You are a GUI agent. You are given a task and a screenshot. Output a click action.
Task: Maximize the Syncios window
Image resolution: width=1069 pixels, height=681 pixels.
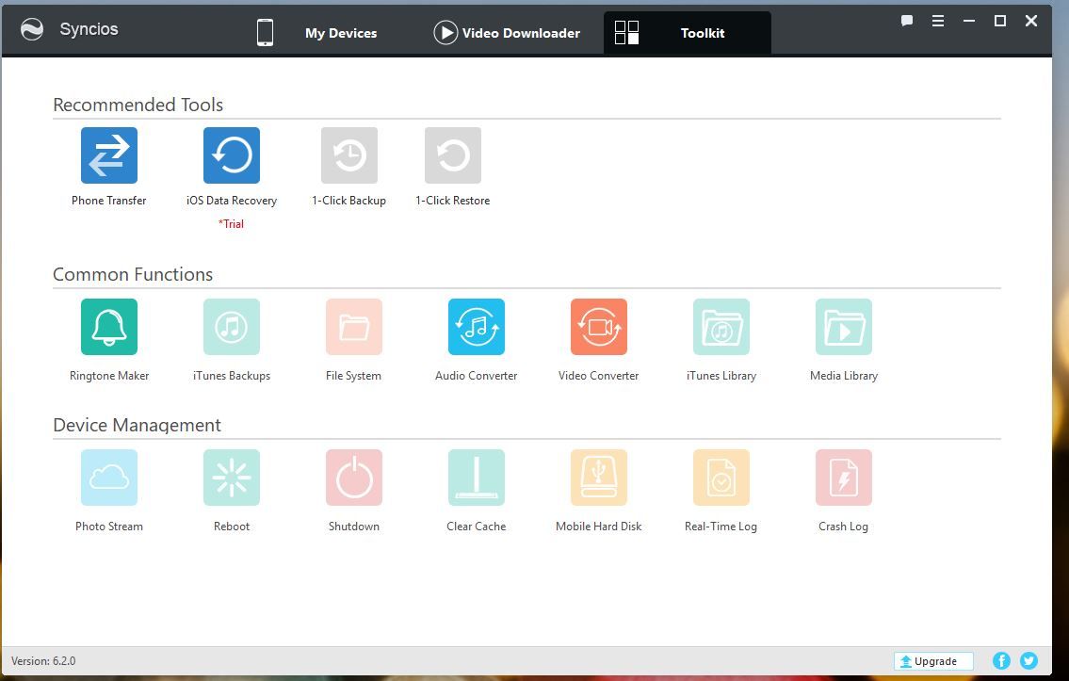tap(1000, 21)
